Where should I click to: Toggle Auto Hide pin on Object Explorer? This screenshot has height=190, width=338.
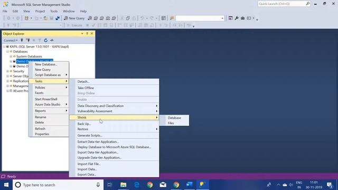coord(87,34)
